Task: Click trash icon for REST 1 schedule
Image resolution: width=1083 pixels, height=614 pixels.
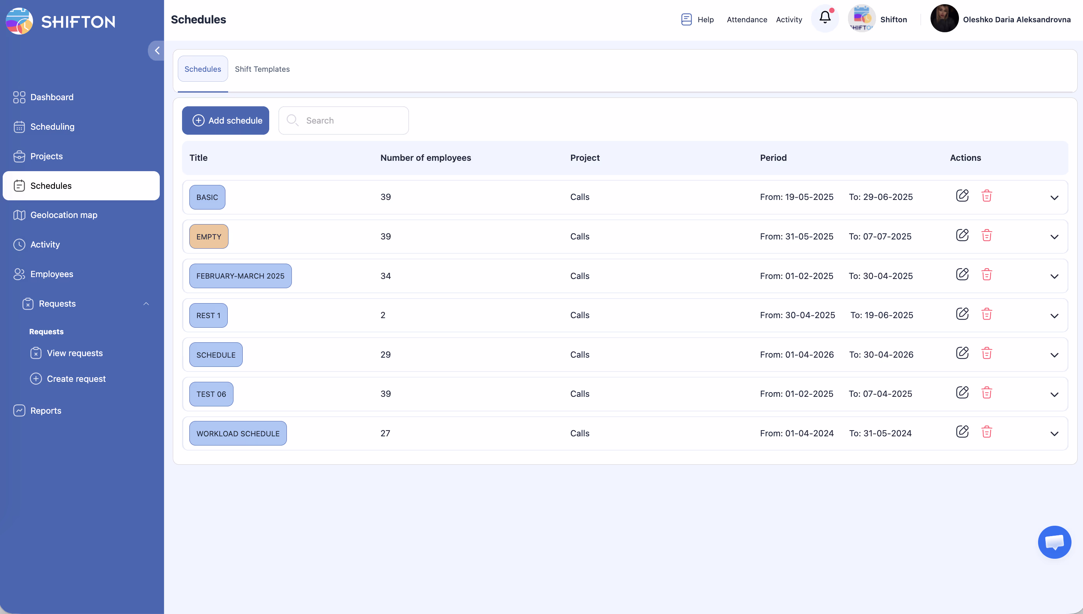Action: tap(986, 314)
